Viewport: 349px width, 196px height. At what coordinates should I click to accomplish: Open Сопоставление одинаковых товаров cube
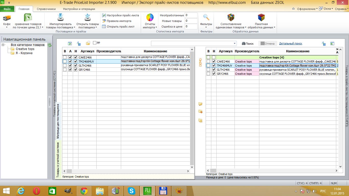click(231, 18)
